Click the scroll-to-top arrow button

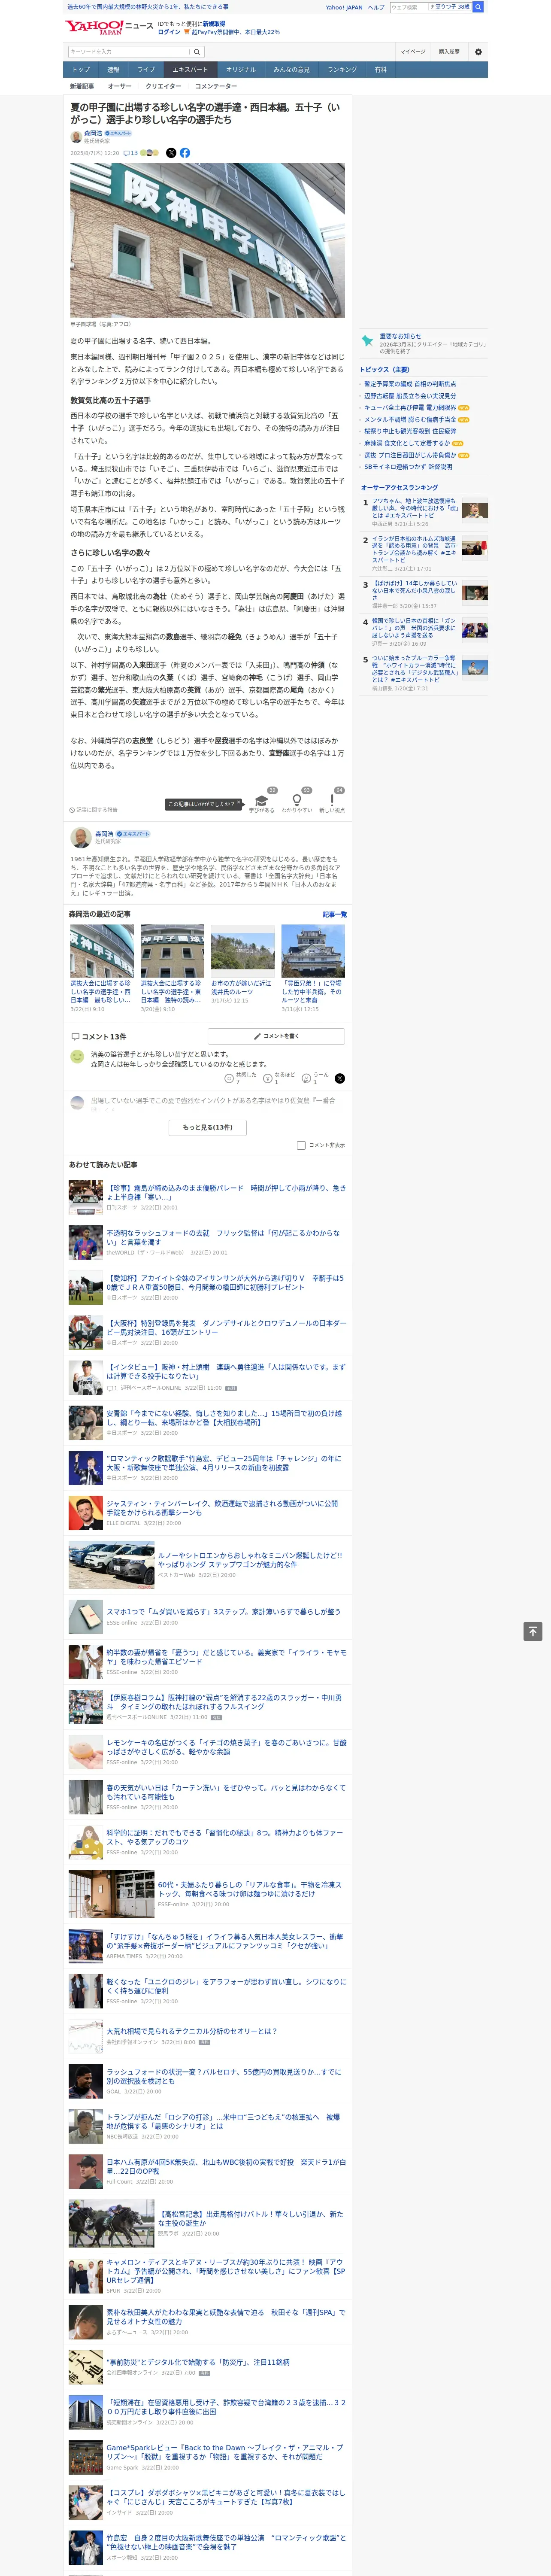(x=533, y=1631)
